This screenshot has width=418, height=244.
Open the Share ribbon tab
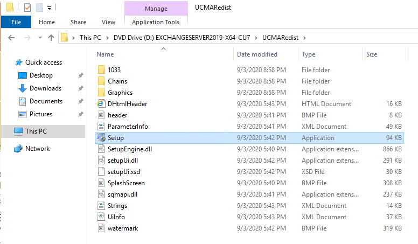coord(79,22)
